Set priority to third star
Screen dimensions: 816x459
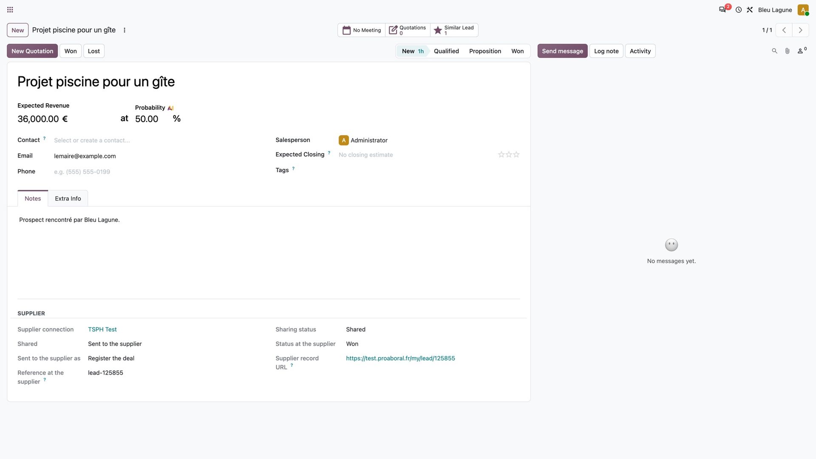516,155
